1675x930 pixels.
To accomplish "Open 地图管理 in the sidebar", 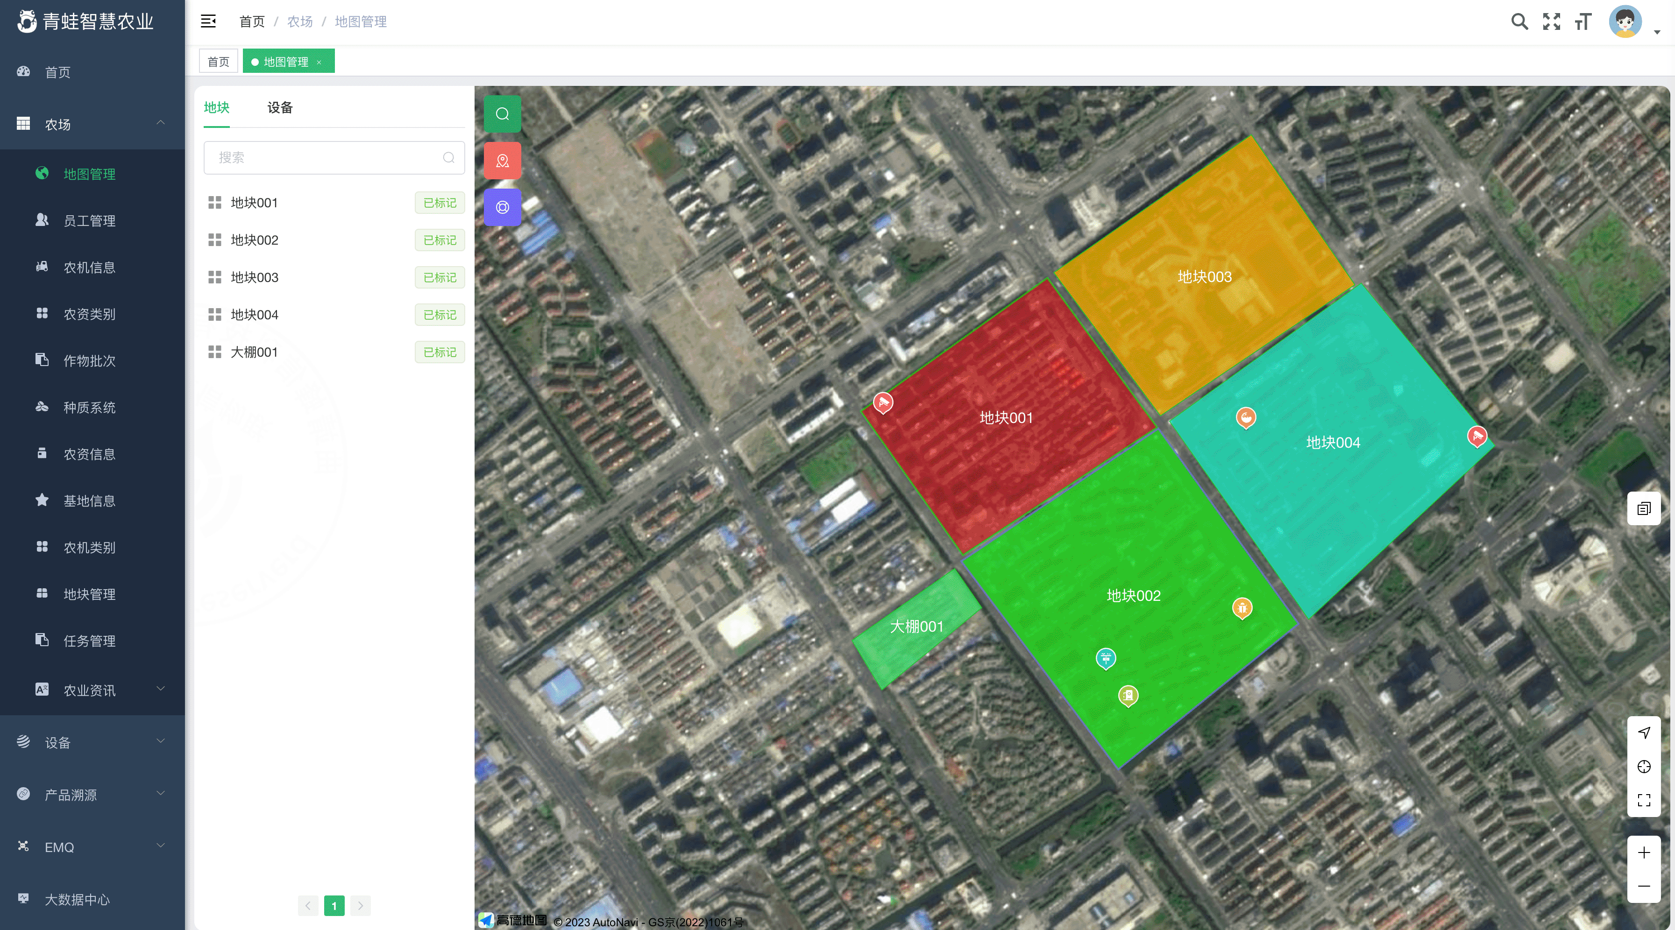I will point(92,174).
